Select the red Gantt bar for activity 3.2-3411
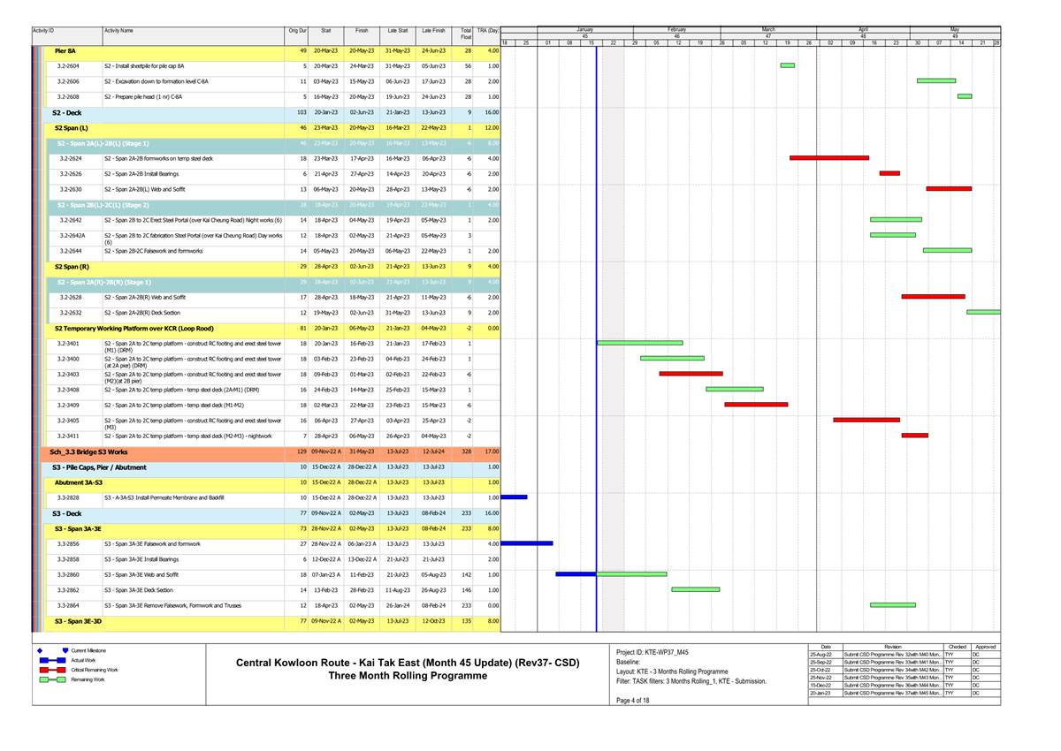This screenshot has width=1061, height=751. [x=914, y=436]
